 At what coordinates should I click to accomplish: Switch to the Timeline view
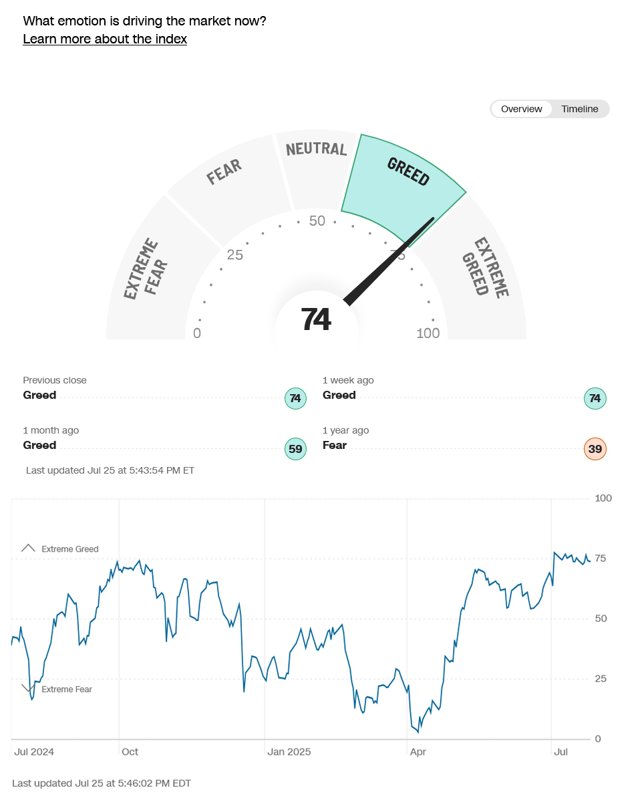coord(579,109)
